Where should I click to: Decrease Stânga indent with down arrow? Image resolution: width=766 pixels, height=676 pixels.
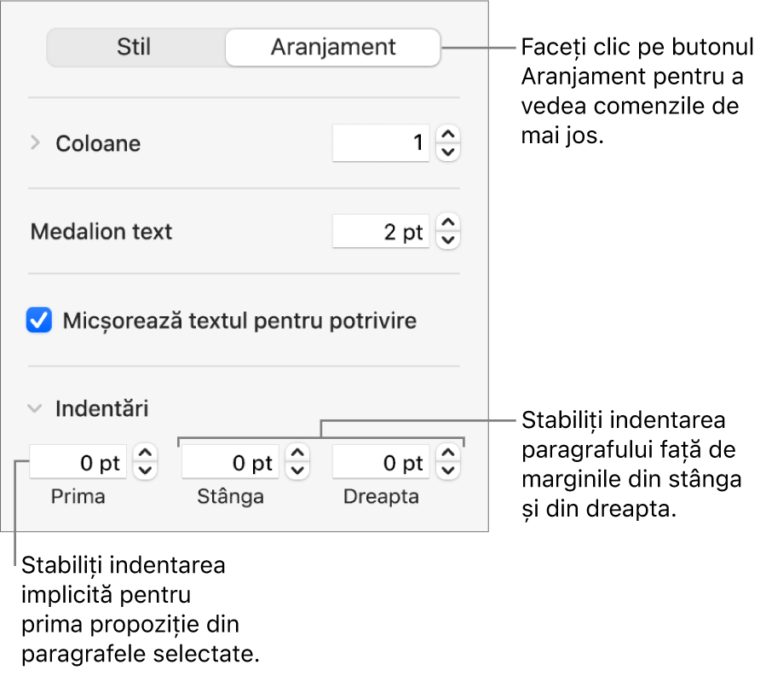[x=297, y=471]
